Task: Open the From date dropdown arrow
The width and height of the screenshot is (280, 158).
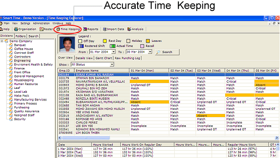Action: pyautogui.click(x=113, y=52)
